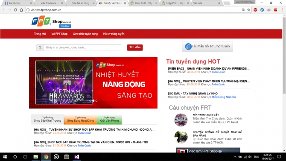Open GÒ DẦU - TÂY NINH Quản lý kho job
The width and height of the screenshot is (286, 161).
(193, 94)
